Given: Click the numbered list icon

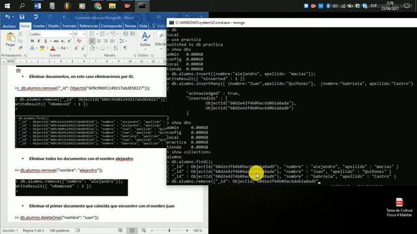Looking at the screenshot, I should (x=102, y=34).
